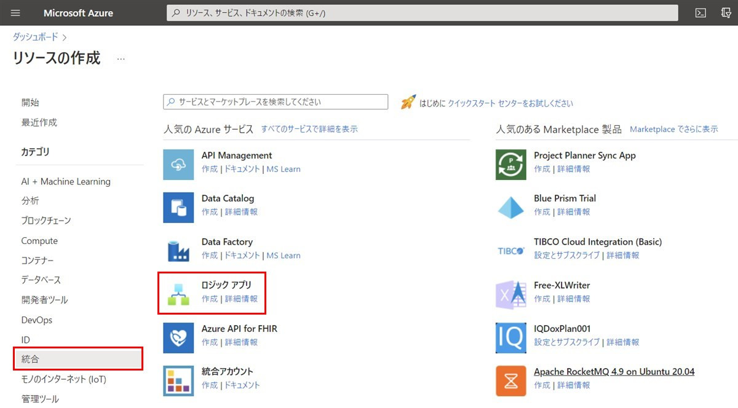
Task: Select 開始 in the left menu
Action: point(30,103)
